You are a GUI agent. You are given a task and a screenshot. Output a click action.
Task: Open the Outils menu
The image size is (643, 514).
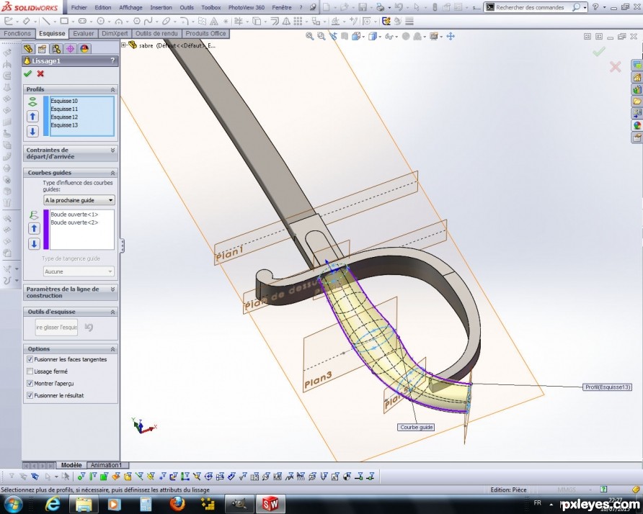(x=187, y=7)
